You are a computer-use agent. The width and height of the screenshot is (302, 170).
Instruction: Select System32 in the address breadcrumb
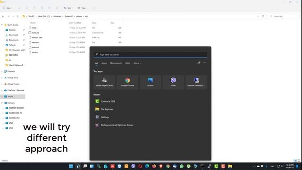point(68,17)
